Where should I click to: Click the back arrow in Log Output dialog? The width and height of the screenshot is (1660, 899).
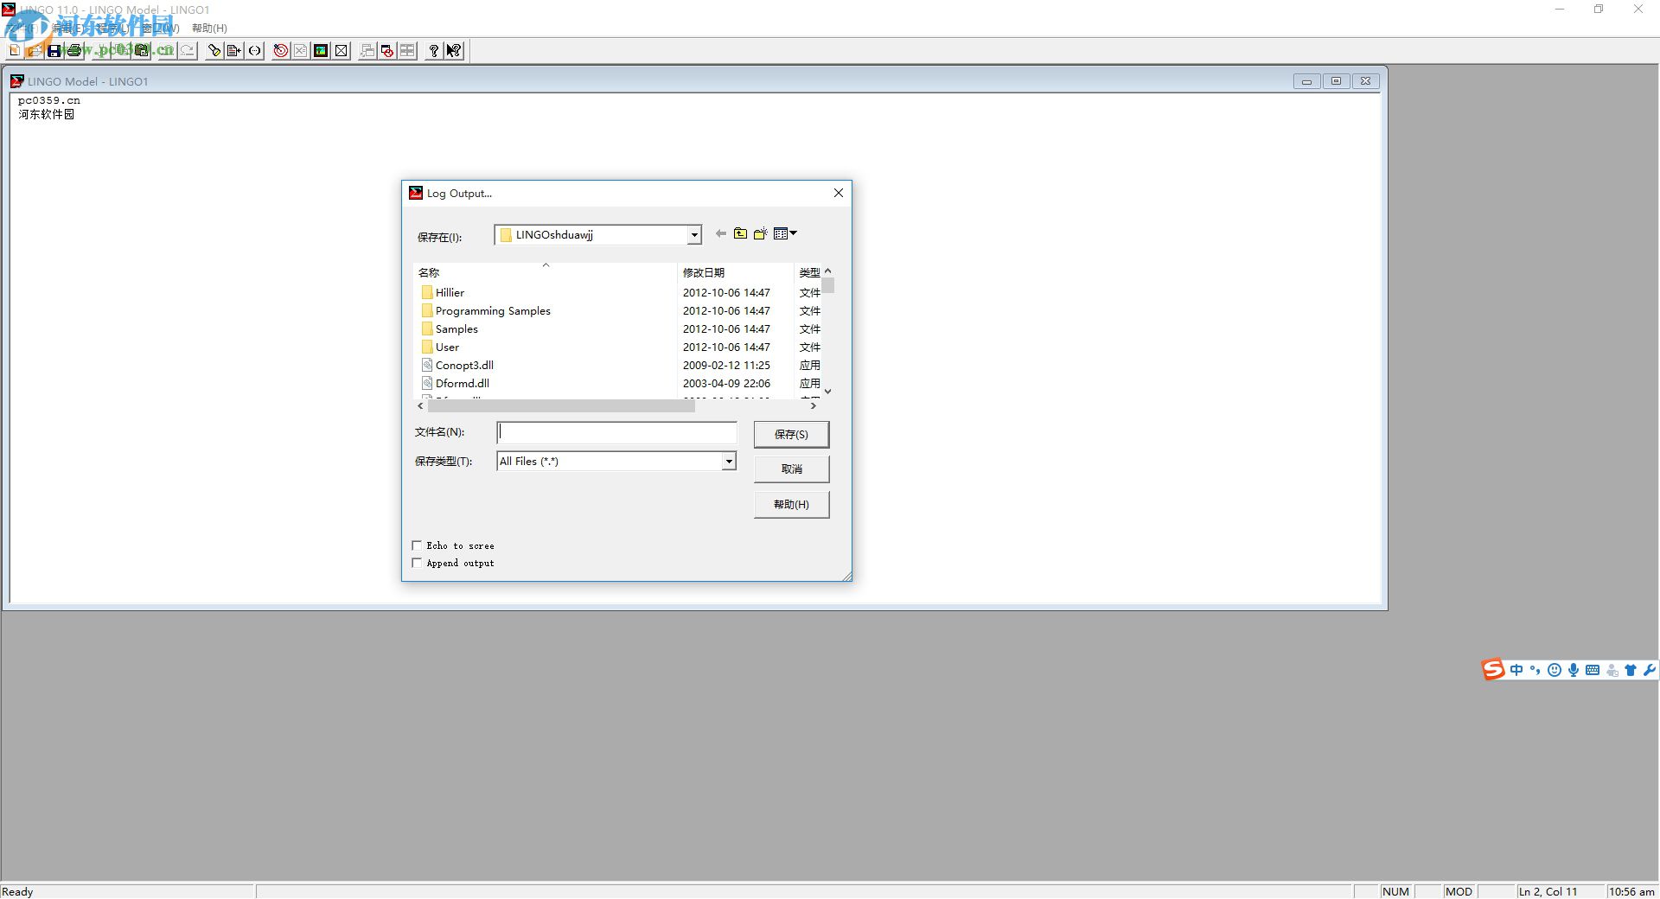point(721,233)
